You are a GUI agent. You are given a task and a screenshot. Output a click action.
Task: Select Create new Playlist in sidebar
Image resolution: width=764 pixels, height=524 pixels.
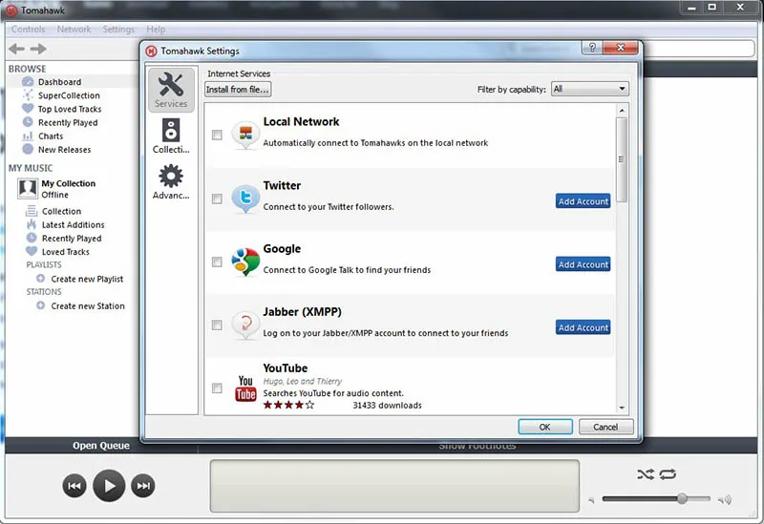coord(87,279)
